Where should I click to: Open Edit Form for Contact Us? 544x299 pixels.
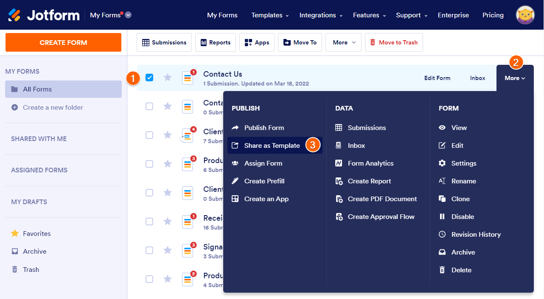pyautogui.click(x=437, y=78)
